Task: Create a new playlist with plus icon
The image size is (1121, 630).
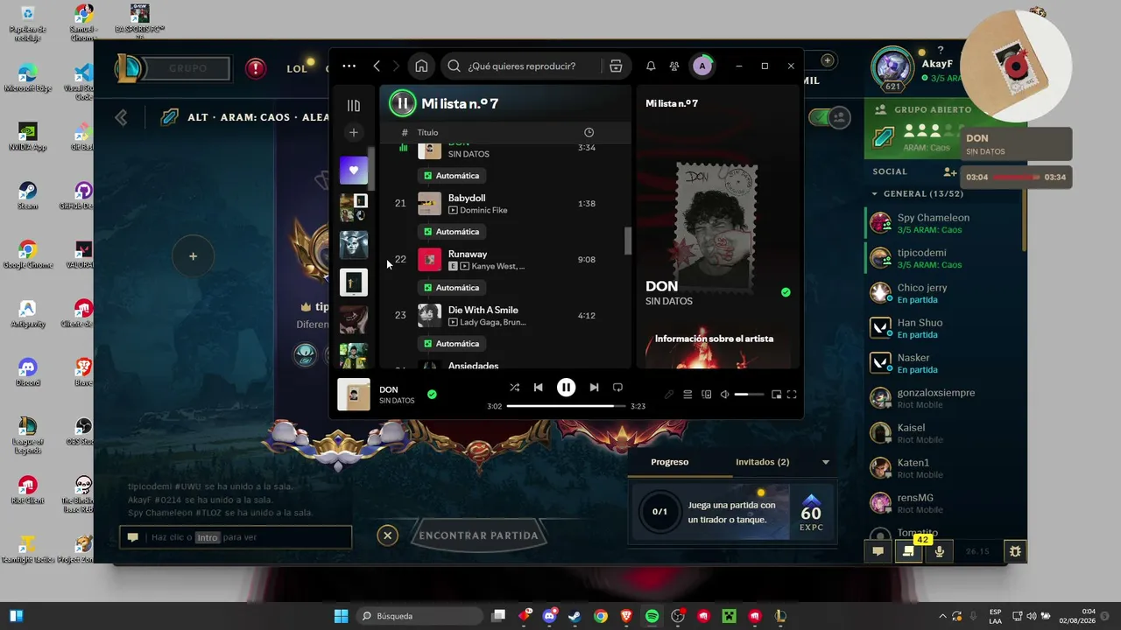Action: click(354, 133)
